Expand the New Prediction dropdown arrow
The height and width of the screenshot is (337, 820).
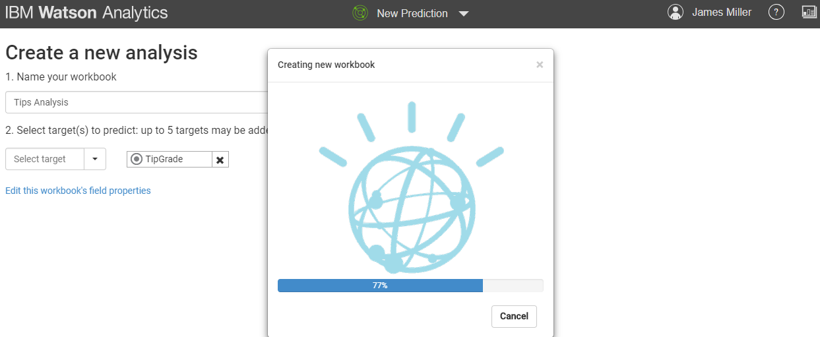(x=464, y=14)
